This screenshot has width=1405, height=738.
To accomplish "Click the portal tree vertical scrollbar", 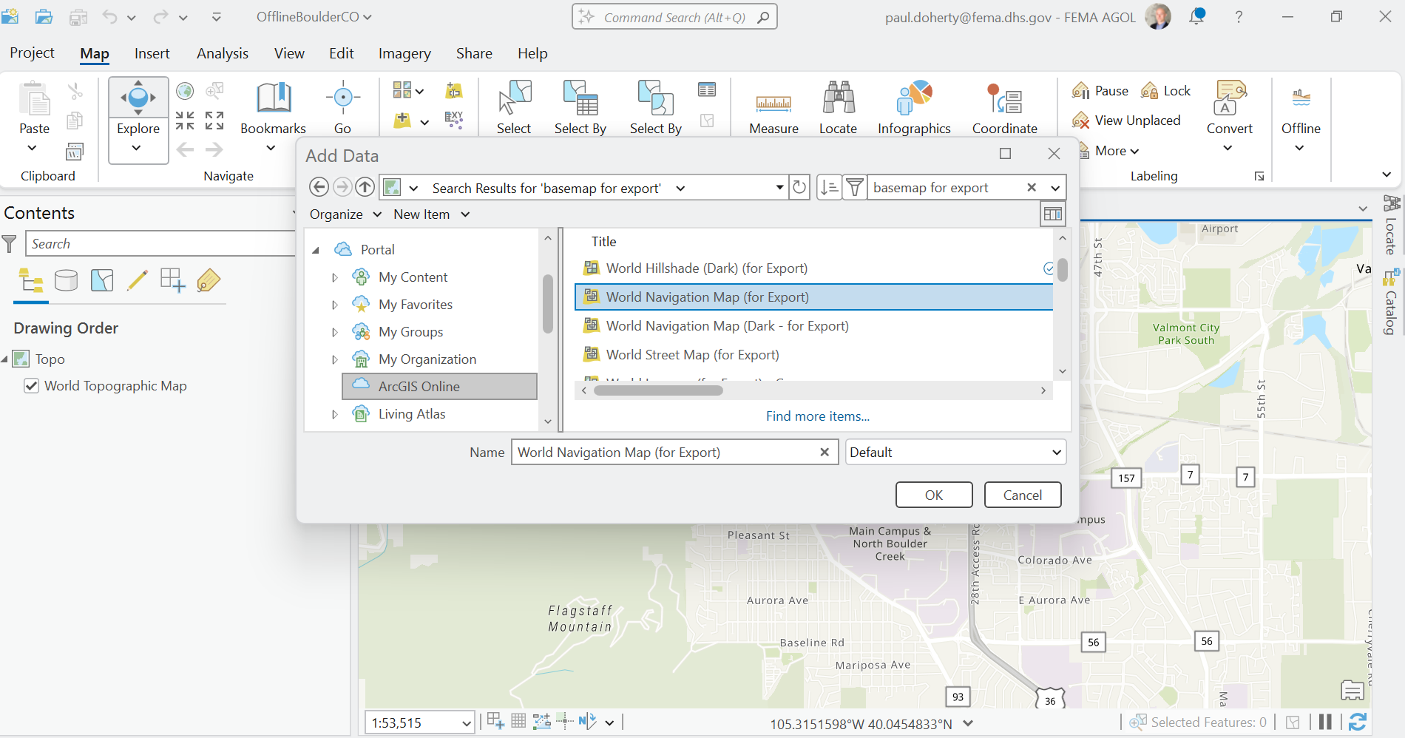I will (548, 304).
